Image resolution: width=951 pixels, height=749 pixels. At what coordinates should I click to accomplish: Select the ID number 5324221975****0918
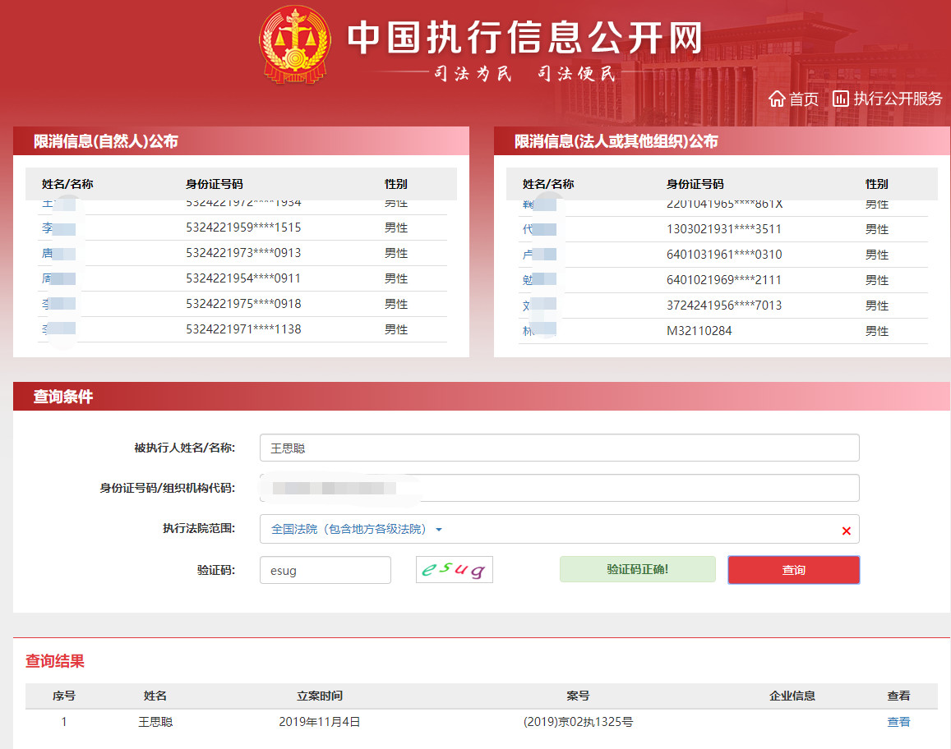[243, 304]
